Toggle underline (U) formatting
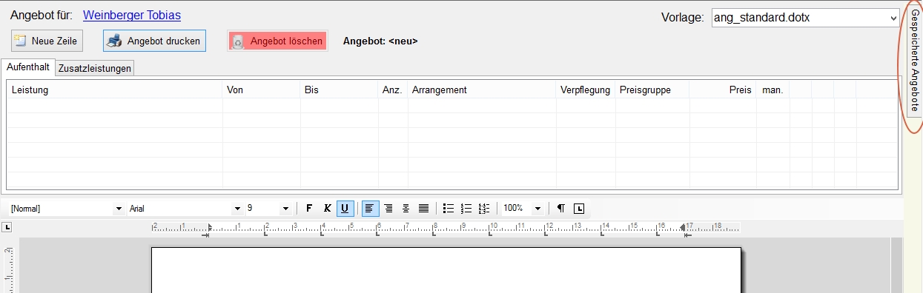 point(345,209)
